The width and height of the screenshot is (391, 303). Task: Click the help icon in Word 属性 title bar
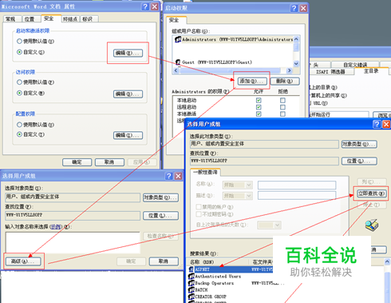coord(145,6)
